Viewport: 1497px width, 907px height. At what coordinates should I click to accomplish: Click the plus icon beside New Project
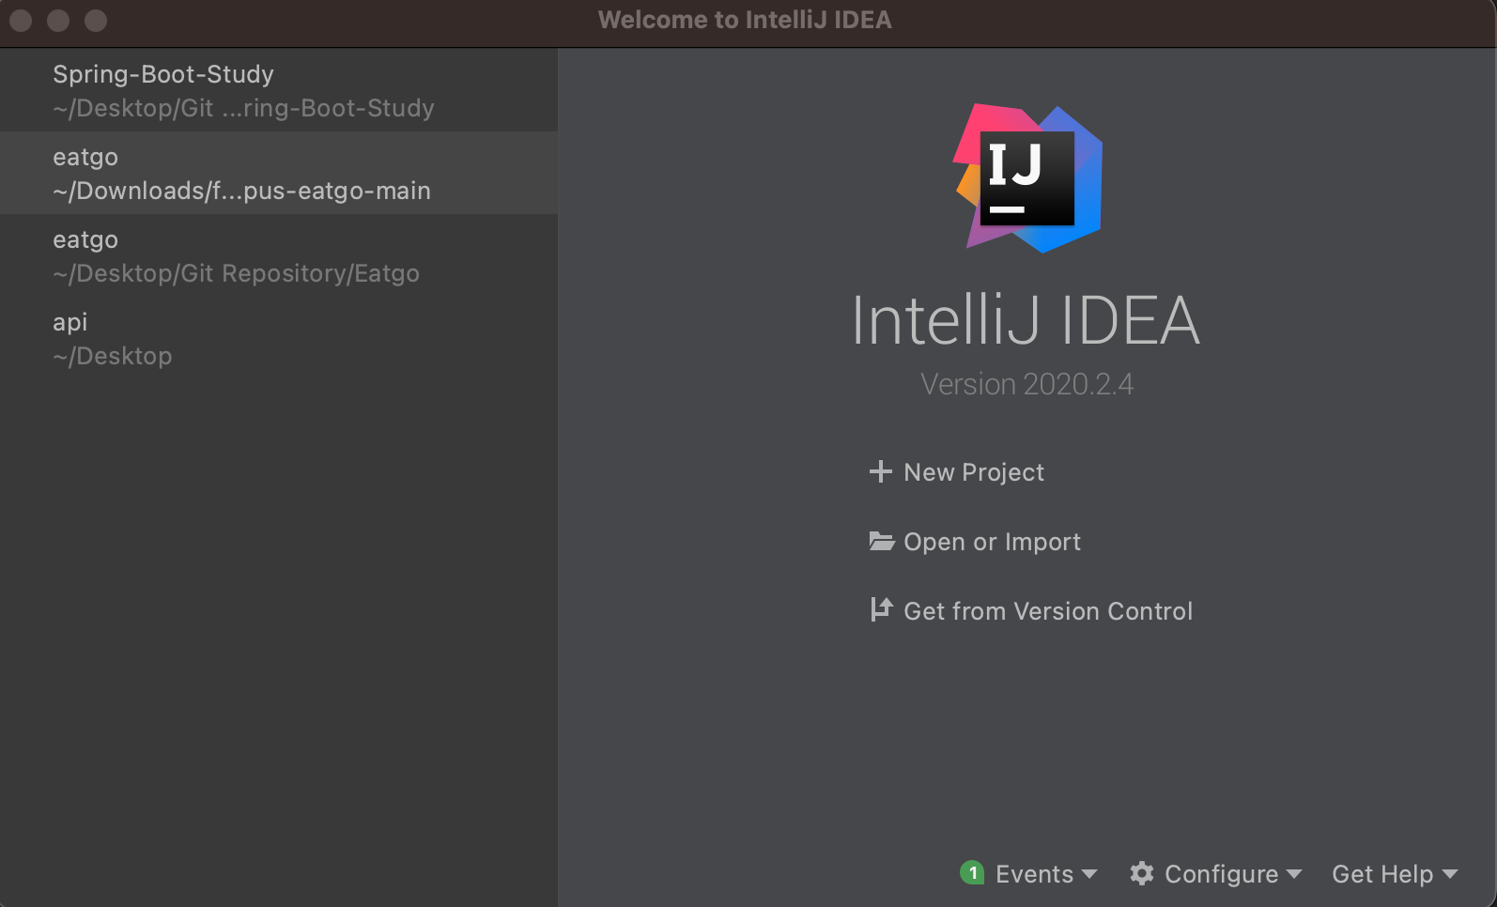(x=880, y=471)
